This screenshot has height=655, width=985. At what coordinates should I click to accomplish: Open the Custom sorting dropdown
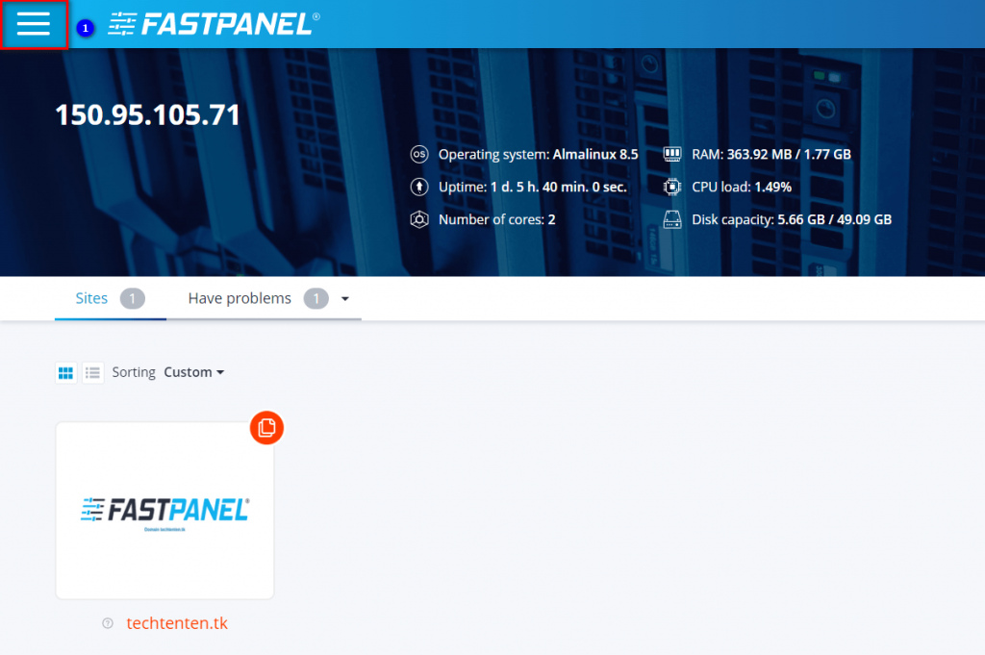pyautogui.click(x=193, y=372)
